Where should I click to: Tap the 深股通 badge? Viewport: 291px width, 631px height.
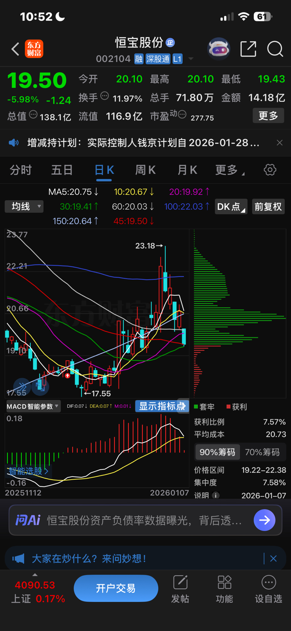point(158,59)
